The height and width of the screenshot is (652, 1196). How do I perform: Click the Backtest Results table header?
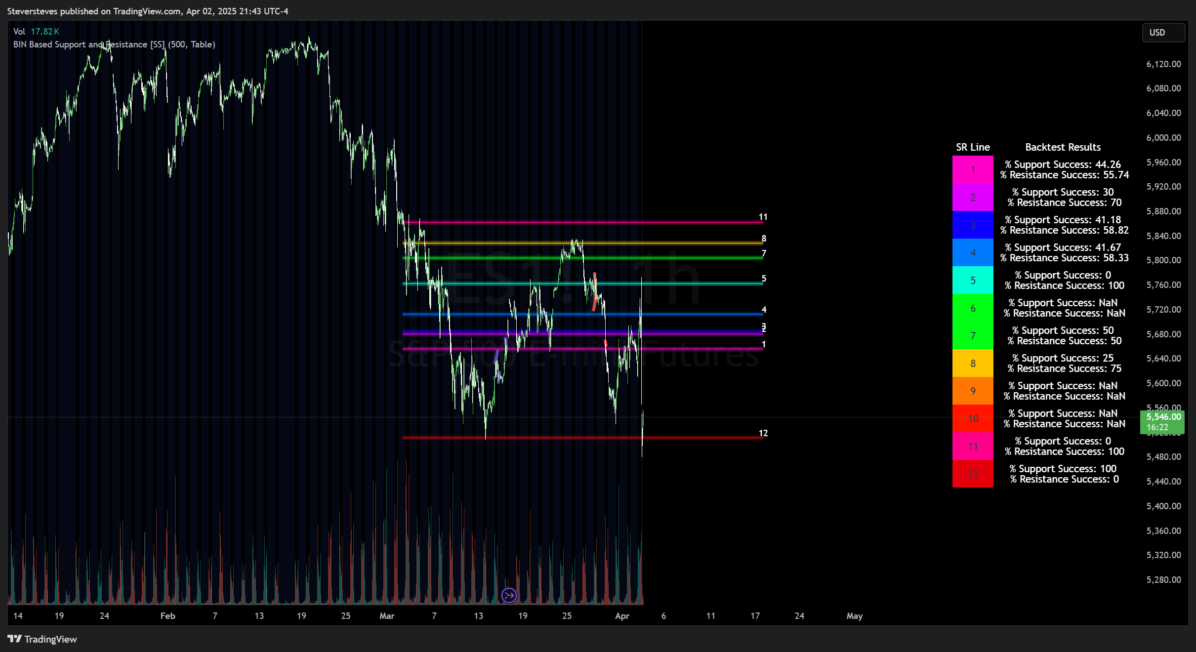1063,147
